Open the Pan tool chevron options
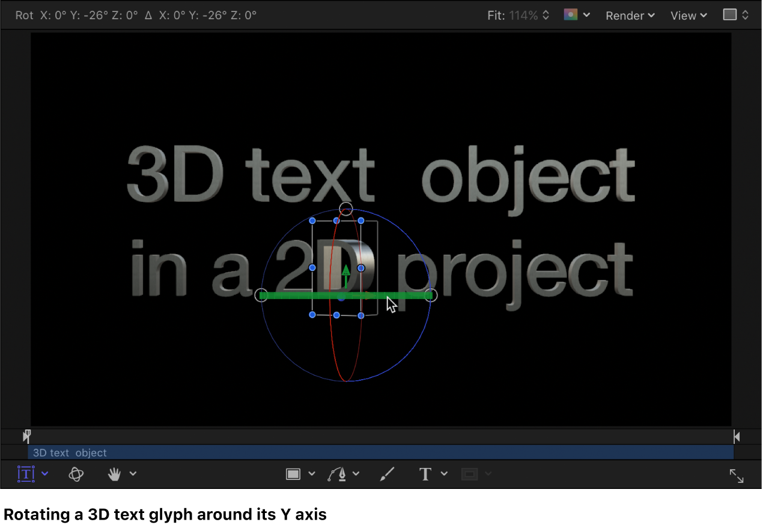This screenshot has width=763, height=531. coord(133,474)
